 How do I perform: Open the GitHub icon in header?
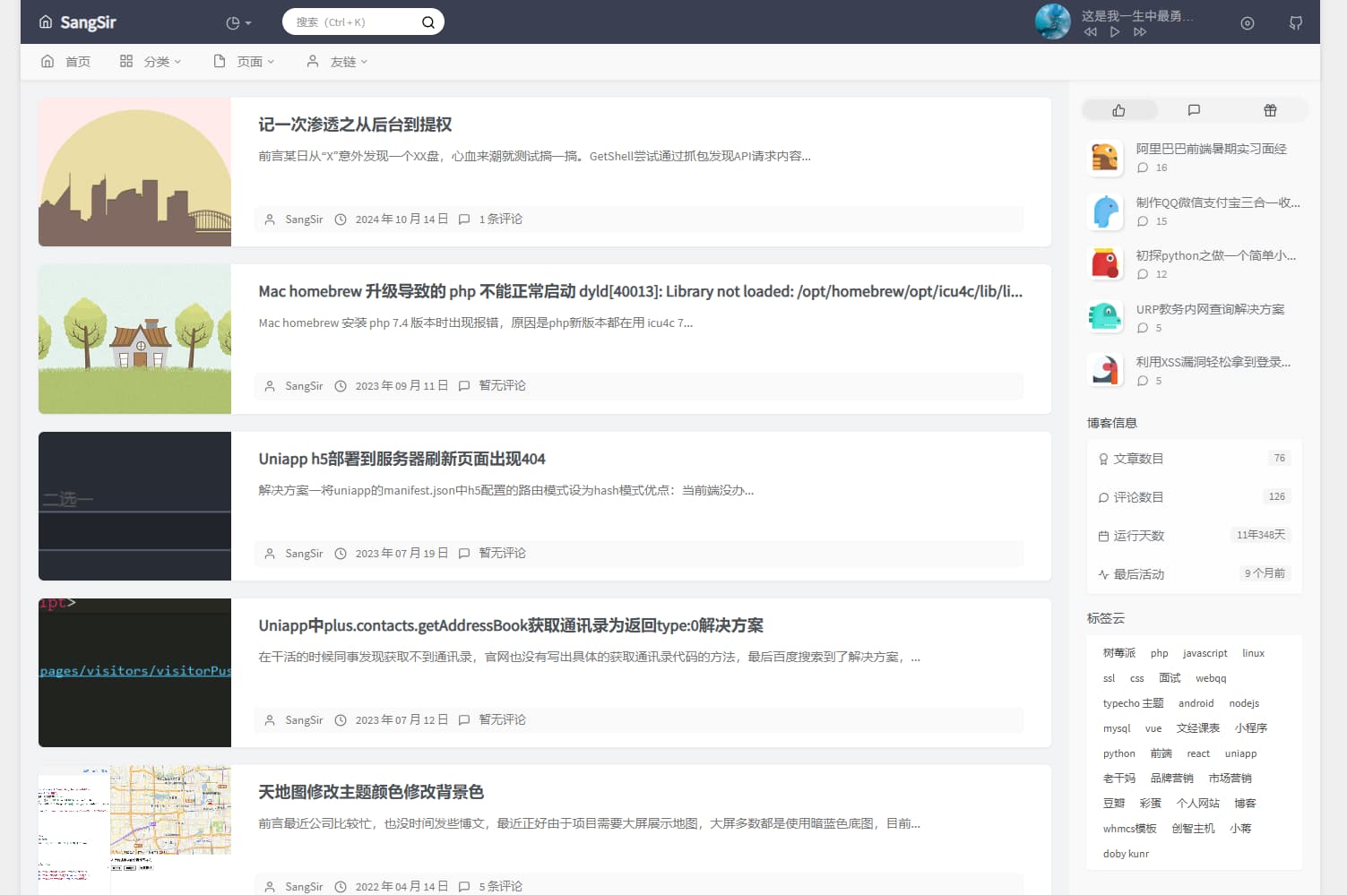click(x=1295, y=23)
